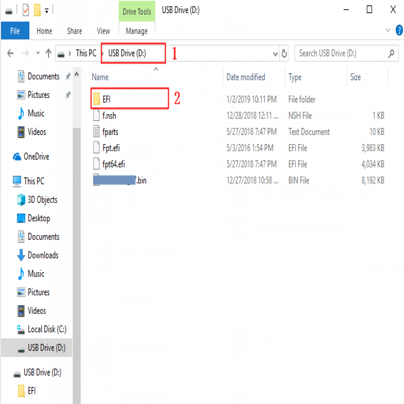Sort files by Date modified column
Viewport: 404px width, 404px height.
tap(245, 77)
